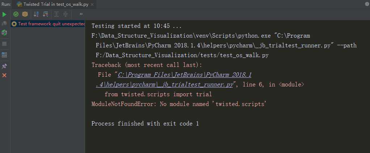
Task: Click the restore layout icon
Action: 4,55
